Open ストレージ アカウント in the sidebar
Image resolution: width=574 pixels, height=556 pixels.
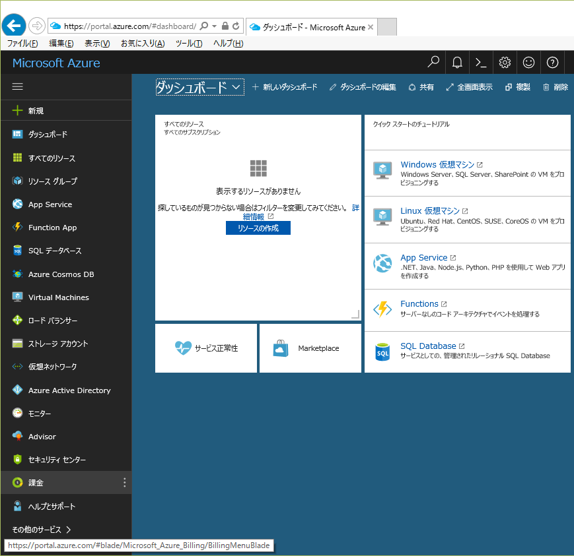[x=66, y=344]
